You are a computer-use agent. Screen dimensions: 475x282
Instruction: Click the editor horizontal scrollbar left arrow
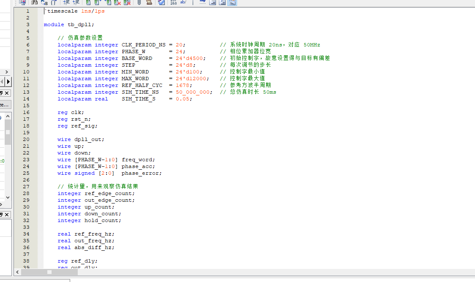pos(18,272)
